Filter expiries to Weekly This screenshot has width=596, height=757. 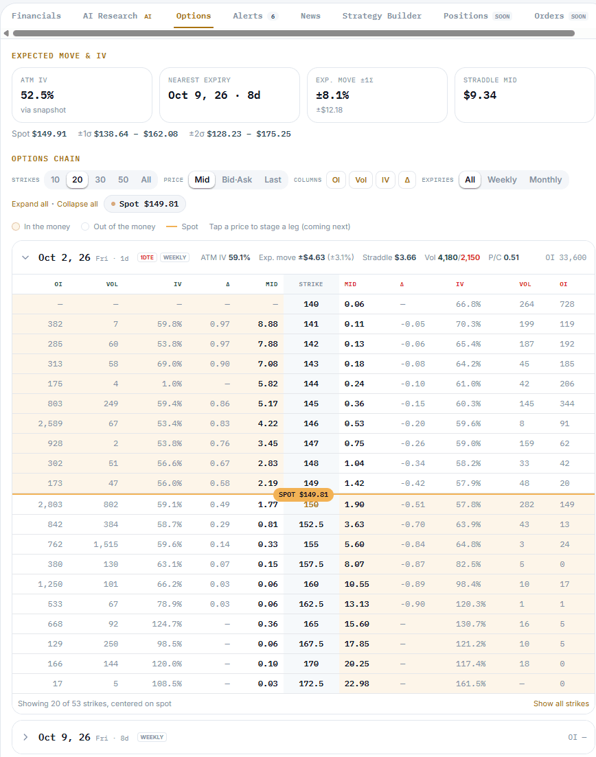(x=502, y=180)
